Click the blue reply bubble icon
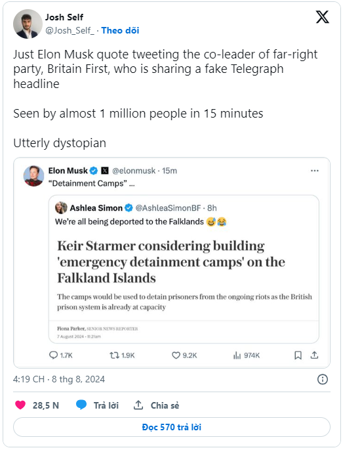The width and height of the screenshot is (343, 450). tap(81, 405)
